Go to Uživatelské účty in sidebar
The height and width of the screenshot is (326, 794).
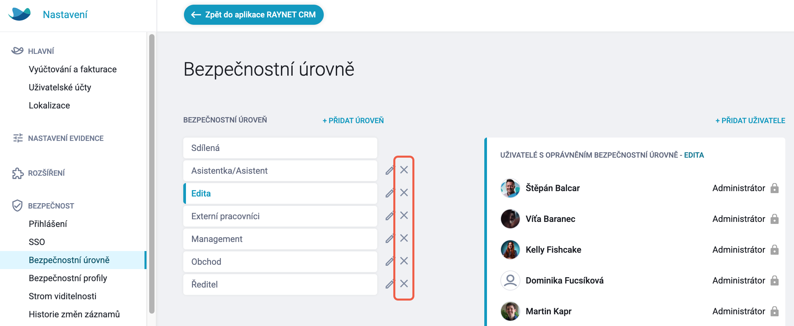point(60,87)
